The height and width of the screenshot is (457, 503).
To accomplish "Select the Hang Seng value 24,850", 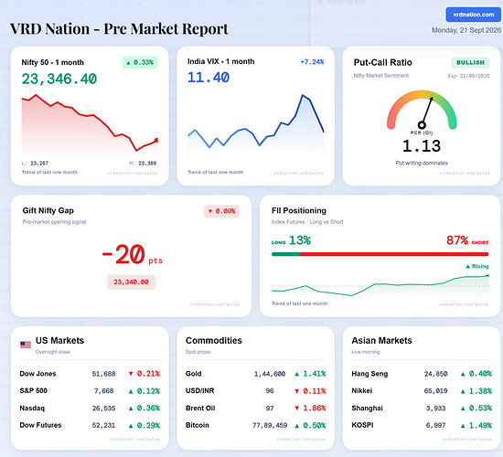I will coord(435,374).
